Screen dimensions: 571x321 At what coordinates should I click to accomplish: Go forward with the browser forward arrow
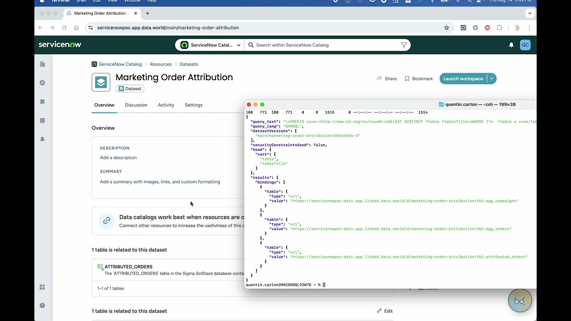click(52, 28)
